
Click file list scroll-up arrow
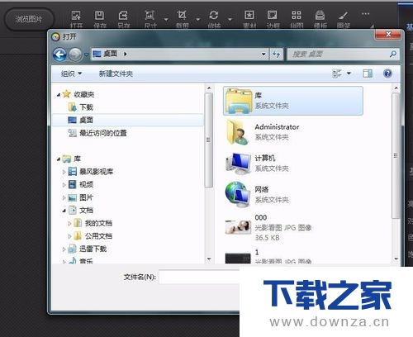tap(396, 88)
